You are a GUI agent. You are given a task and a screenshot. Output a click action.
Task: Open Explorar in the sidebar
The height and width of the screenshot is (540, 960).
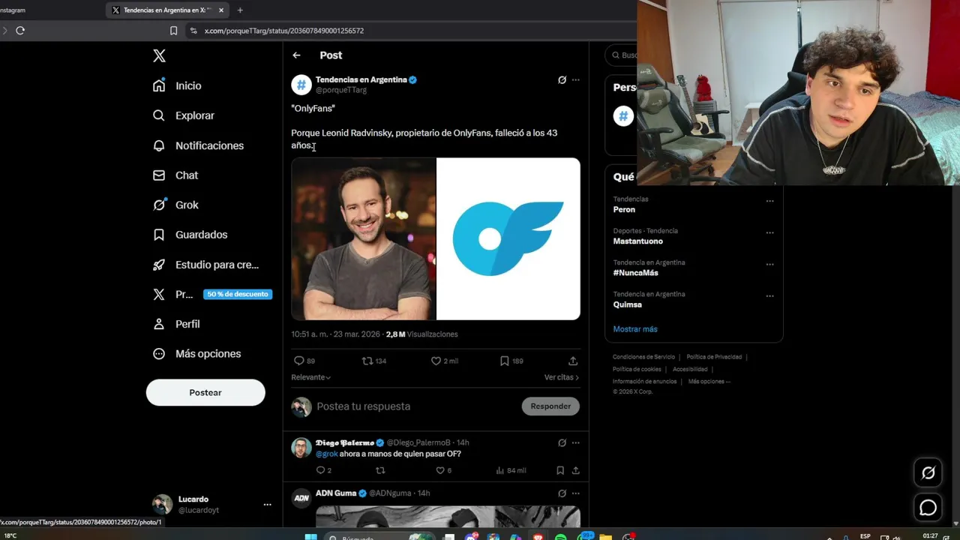[x=183, y=115]
